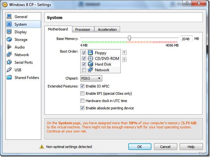Open USB settings page
210x157 pixels.
23,70
